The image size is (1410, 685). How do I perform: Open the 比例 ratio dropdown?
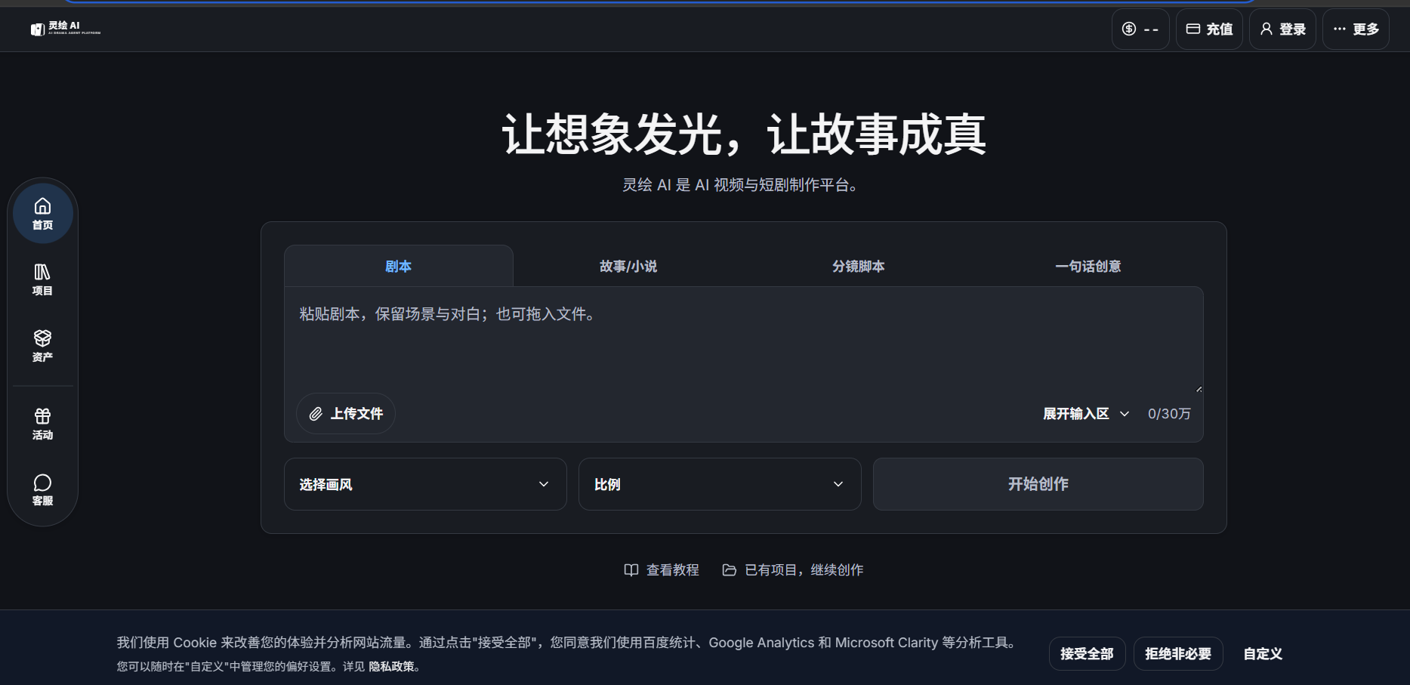tap(720, 484)
